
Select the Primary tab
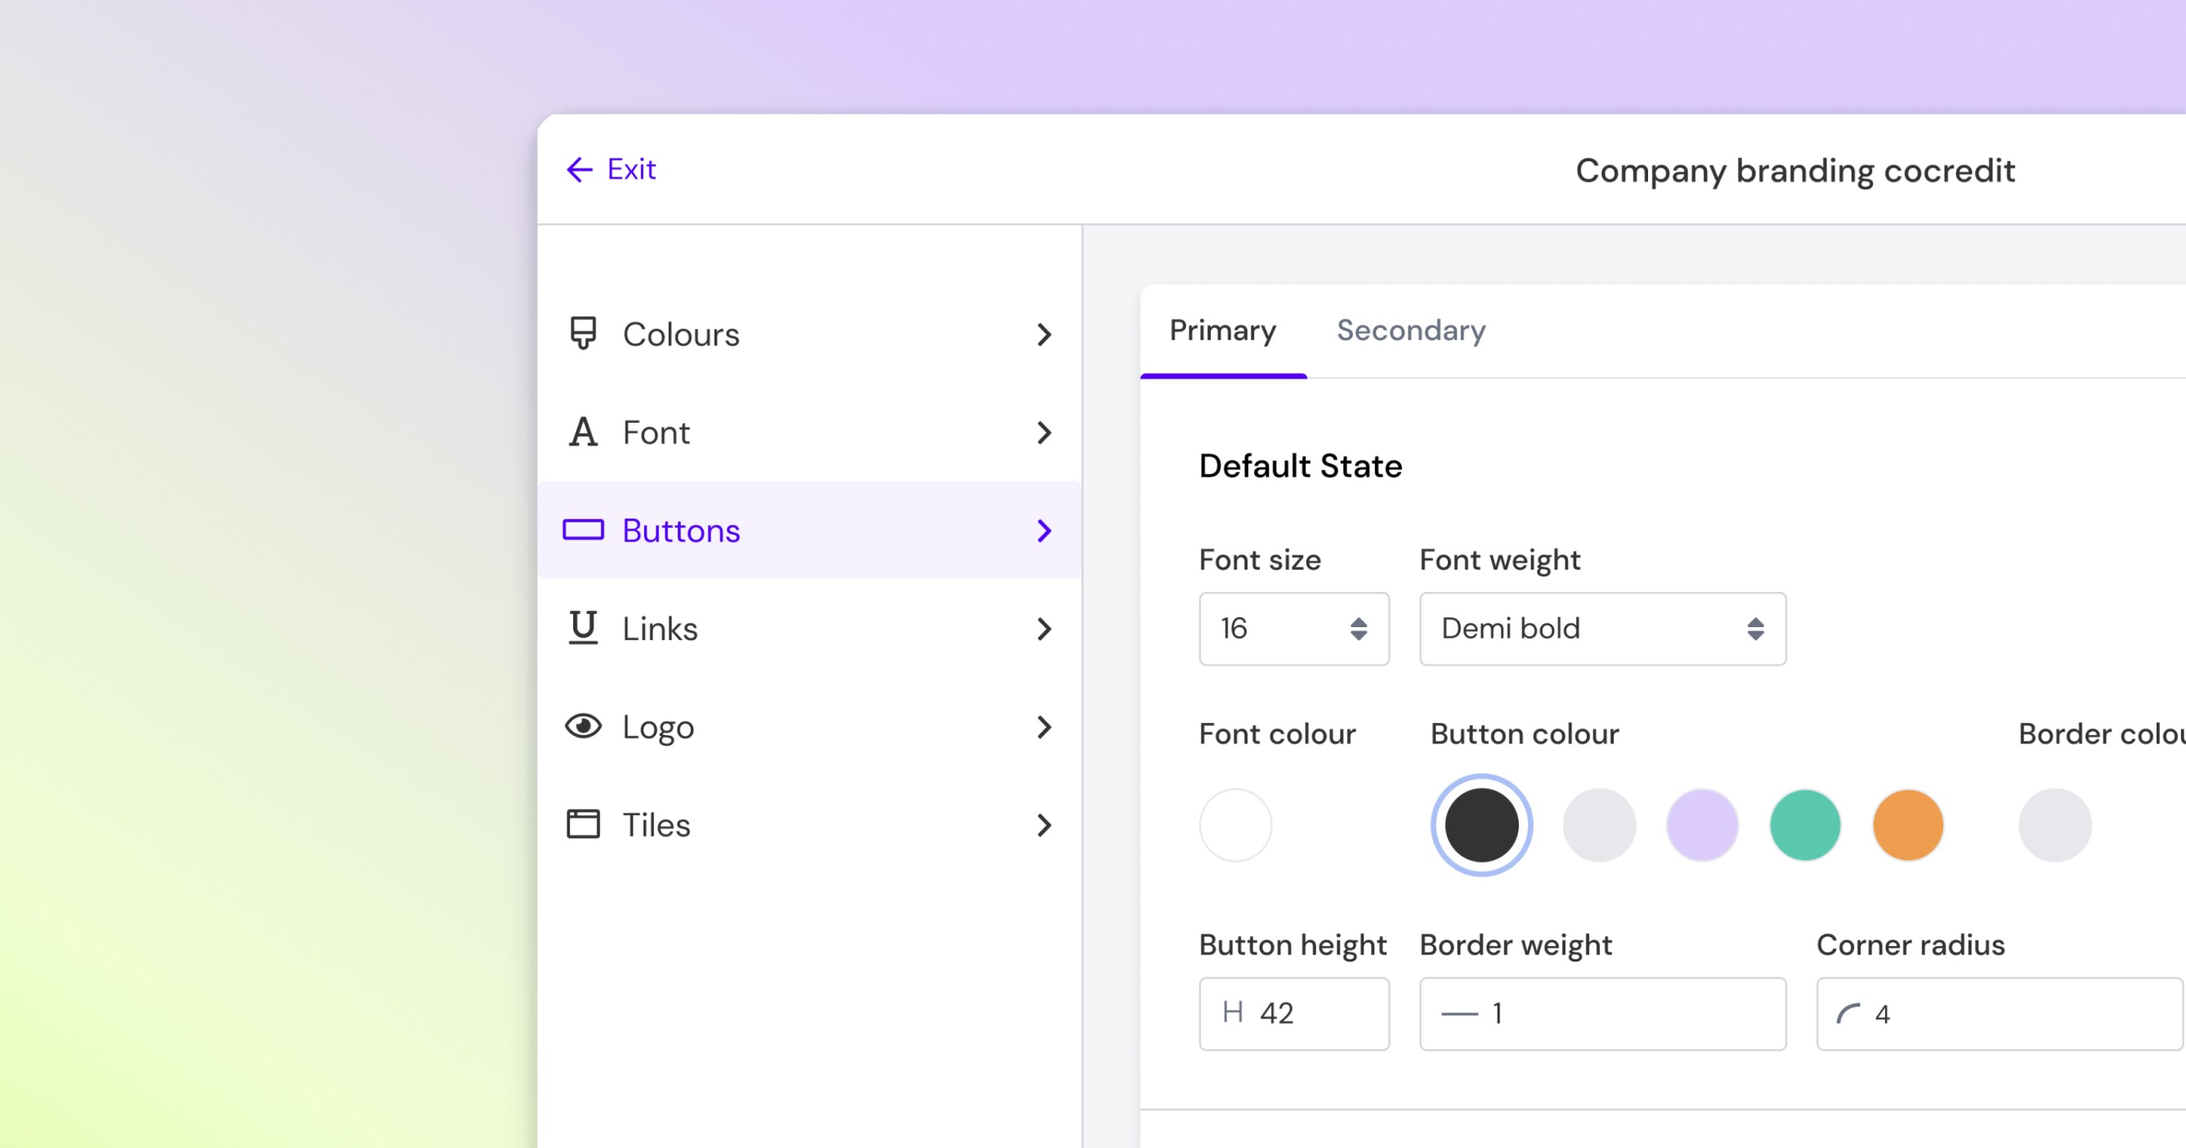(1222, 330)
